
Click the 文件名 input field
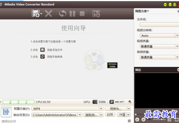159,25
